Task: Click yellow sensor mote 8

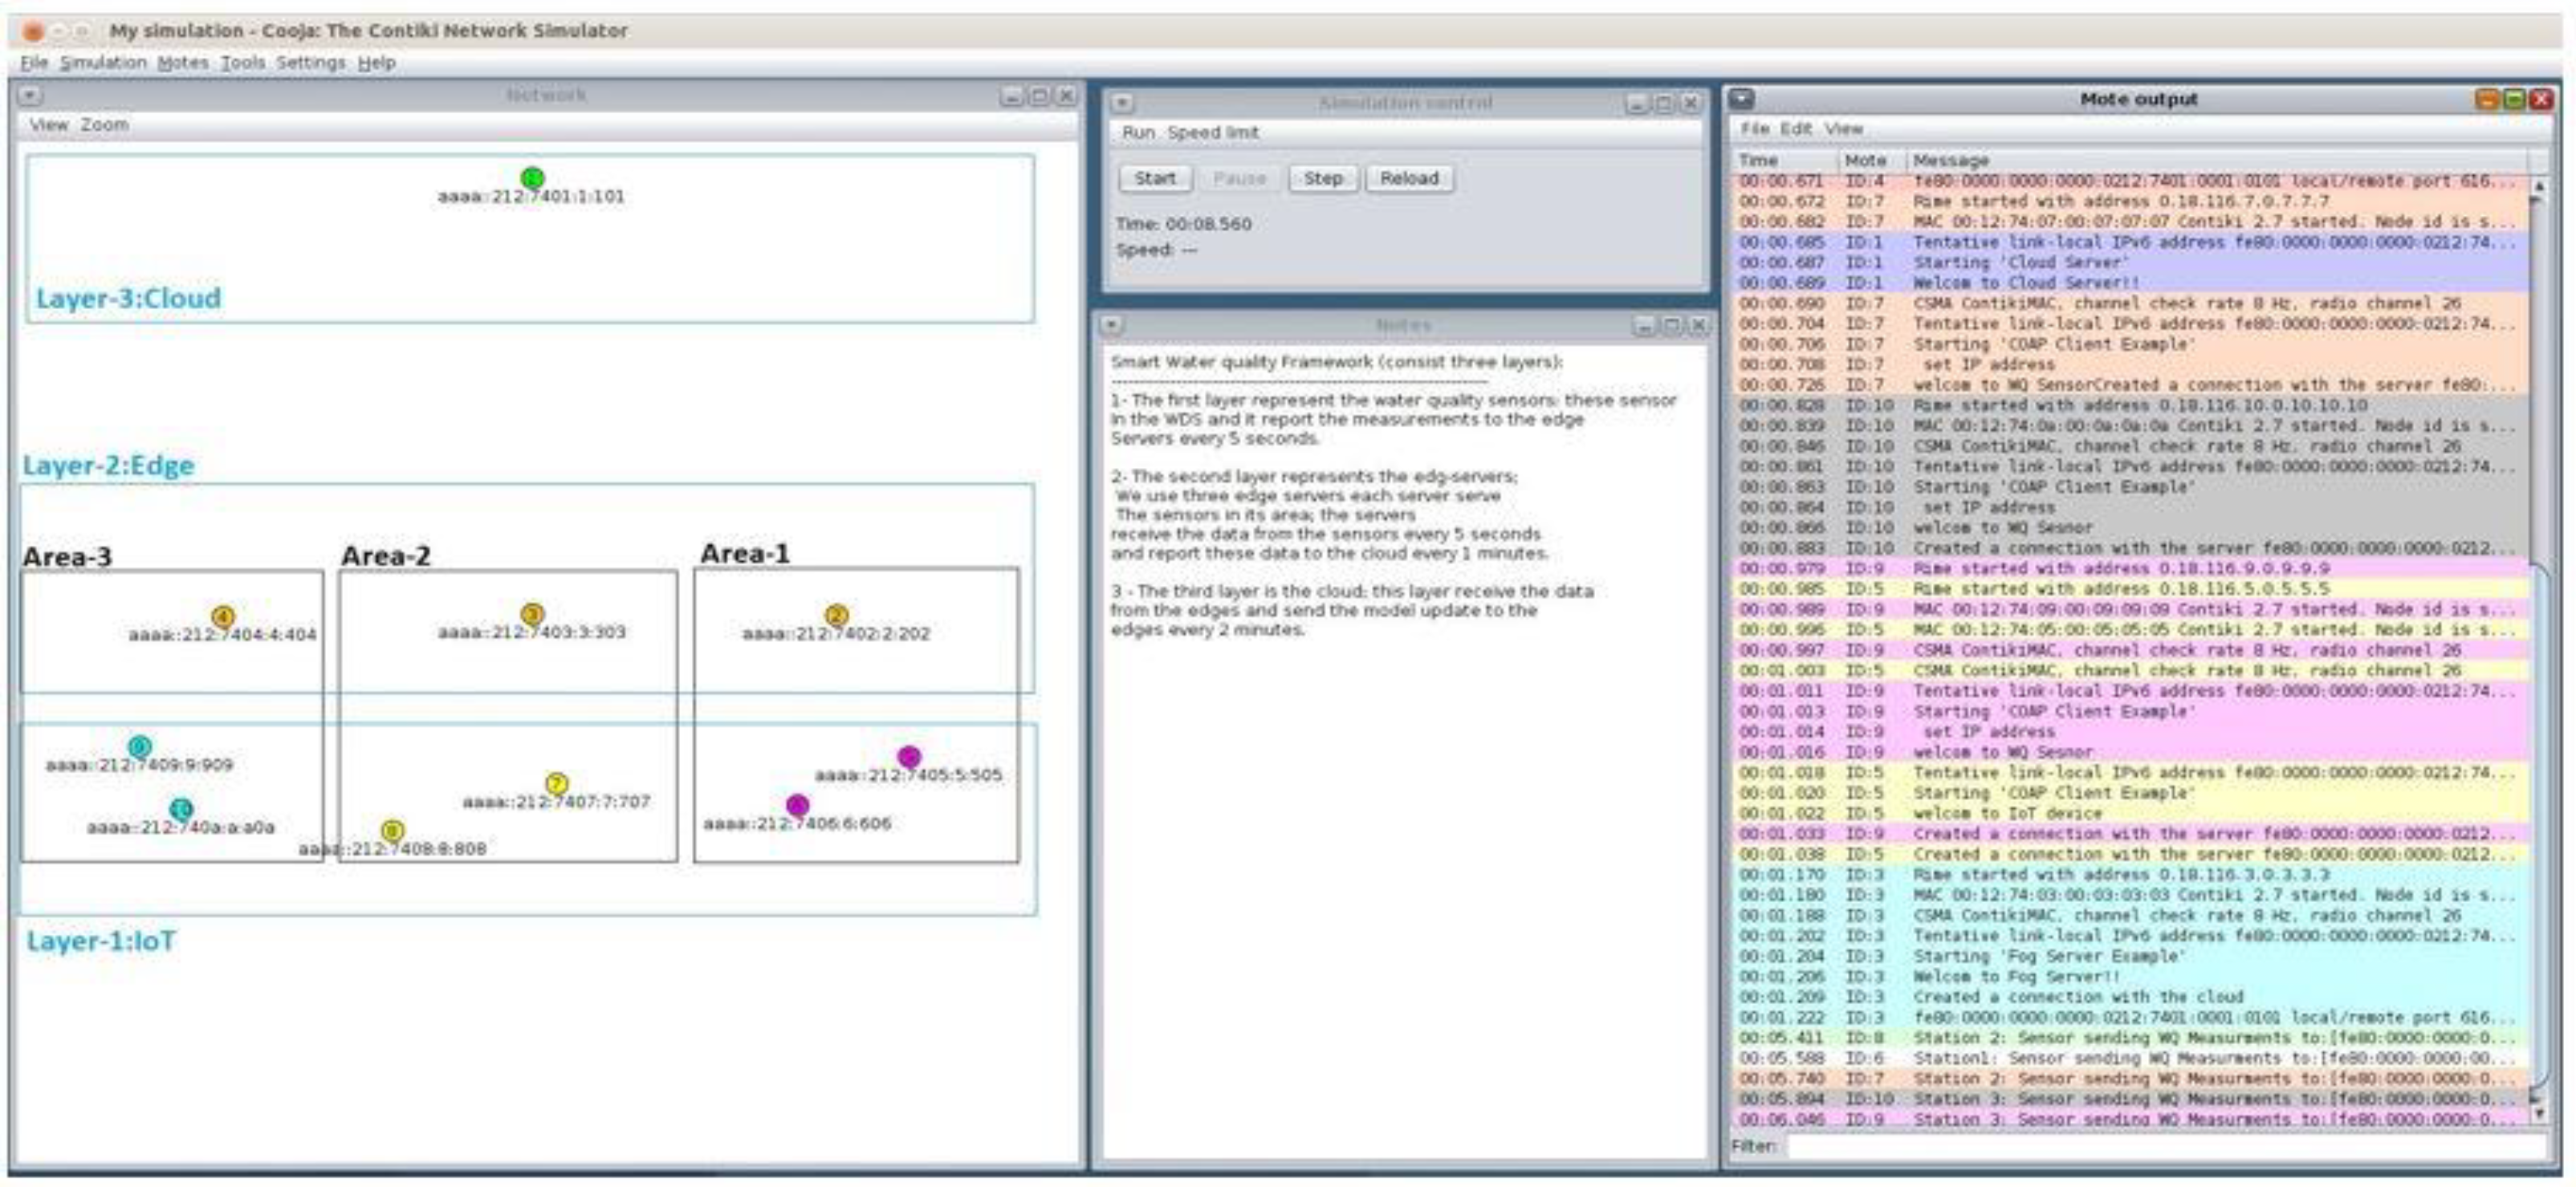Action: coord(393,830)
